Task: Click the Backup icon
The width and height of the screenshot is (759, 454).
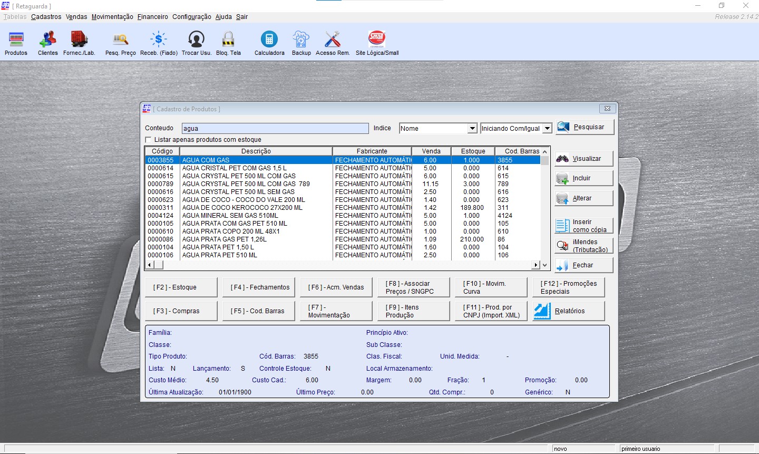Action: coord(301,40)
